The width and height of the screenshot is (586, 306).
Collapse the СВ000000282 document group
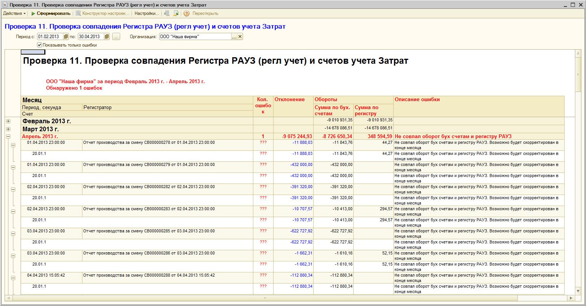pyautogui.click(x=13, y=189)
